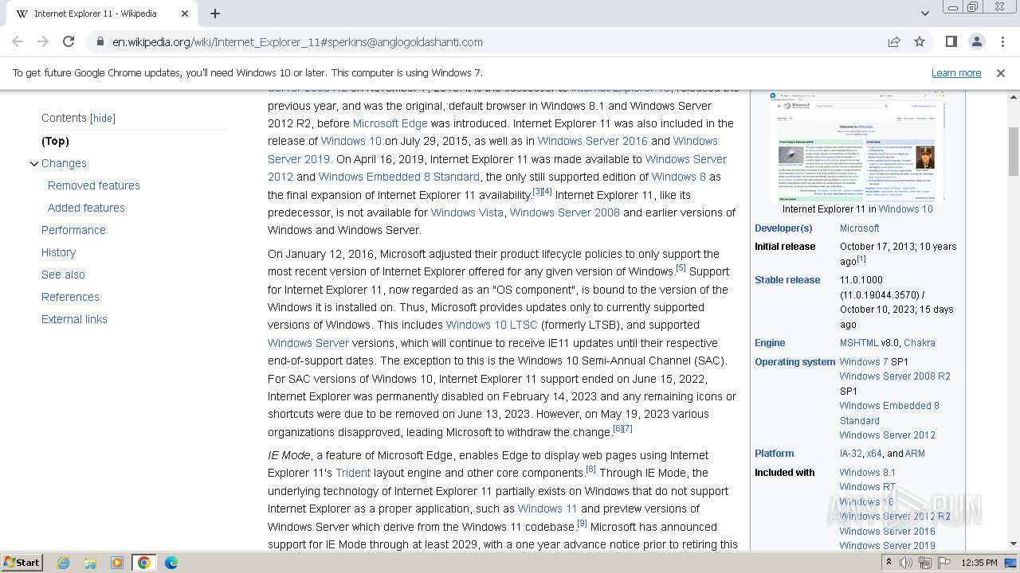Open the IA-32 platform link

(x=851, y=454)
